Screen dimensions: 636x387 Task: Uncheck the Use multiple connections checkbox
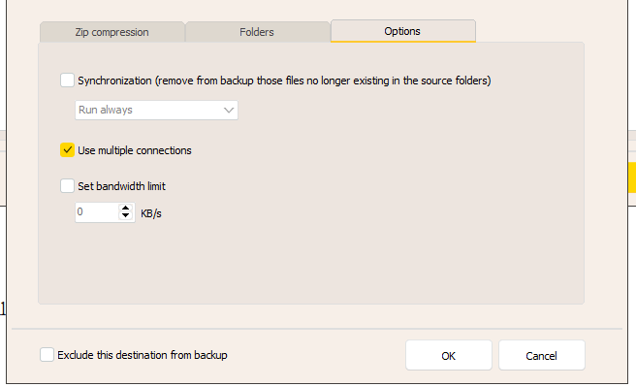tap(67, 149)
